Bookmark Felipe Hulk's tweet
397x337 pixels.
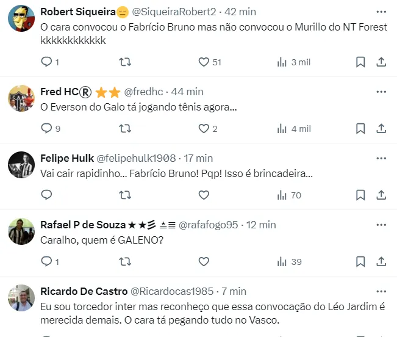pos(360,195)
